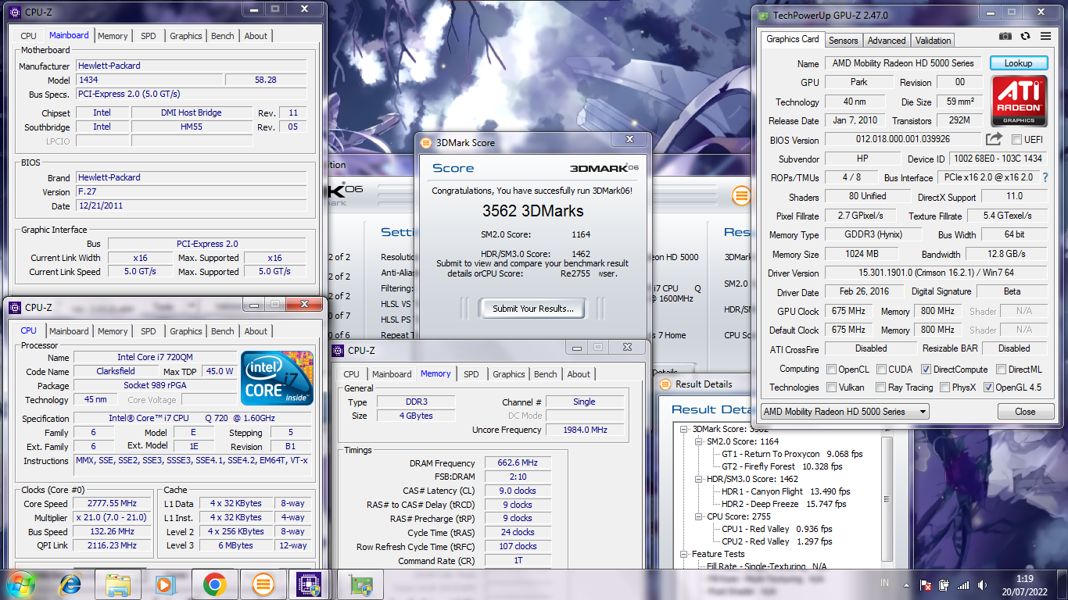Switch to the Advanced tab in GPU-Z
Viewport: 1068px width, 600px height.
click(887, 40)
